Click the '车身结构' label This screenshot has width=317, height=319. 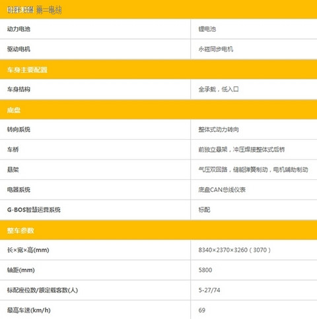tap(18, 89)
